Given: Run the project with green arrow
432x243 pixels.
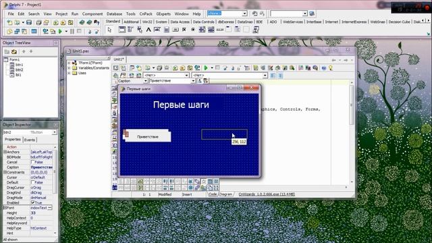Looking at the screenshot, I should tap(60, 32).
